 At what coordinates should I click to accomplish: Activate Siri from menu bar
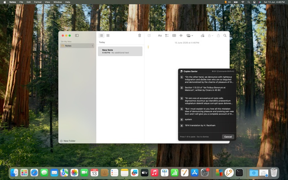click(260, 2)
